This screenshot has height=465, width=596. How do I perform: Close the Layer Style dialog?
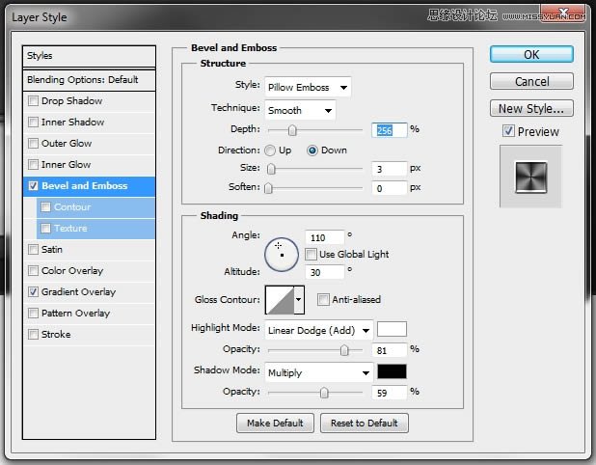pyautogui.click(x=564, y=14)
